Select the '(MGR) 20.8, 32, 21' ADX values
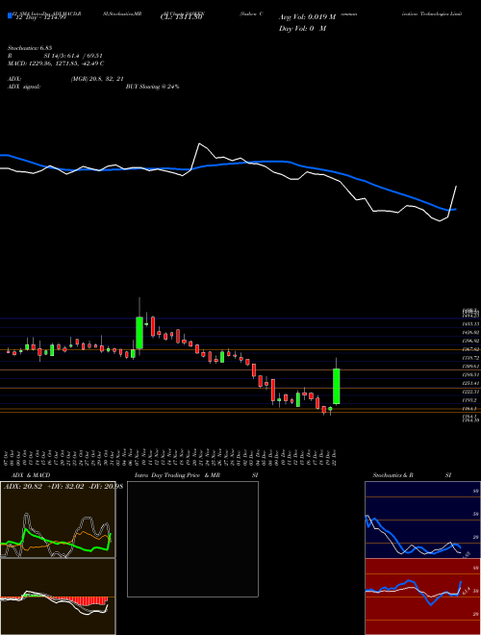This screenshot has width=481, height=635. [97, 79]
